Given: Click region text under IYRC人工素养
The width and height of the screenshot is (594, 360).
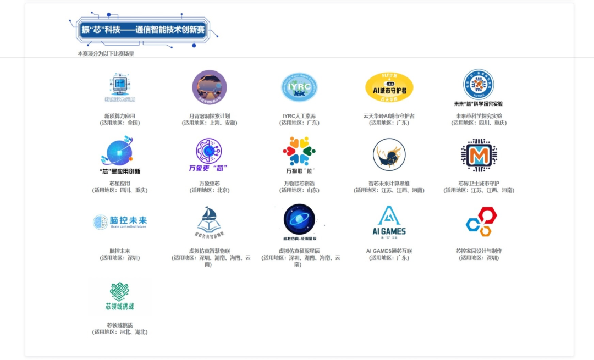Looking at the screenshot, I should point(299,123).
